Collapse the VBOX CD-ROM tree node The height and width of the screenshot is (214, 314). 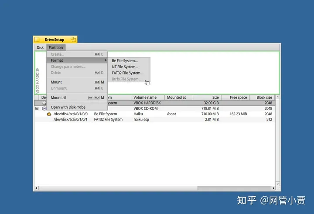[37, 108]
